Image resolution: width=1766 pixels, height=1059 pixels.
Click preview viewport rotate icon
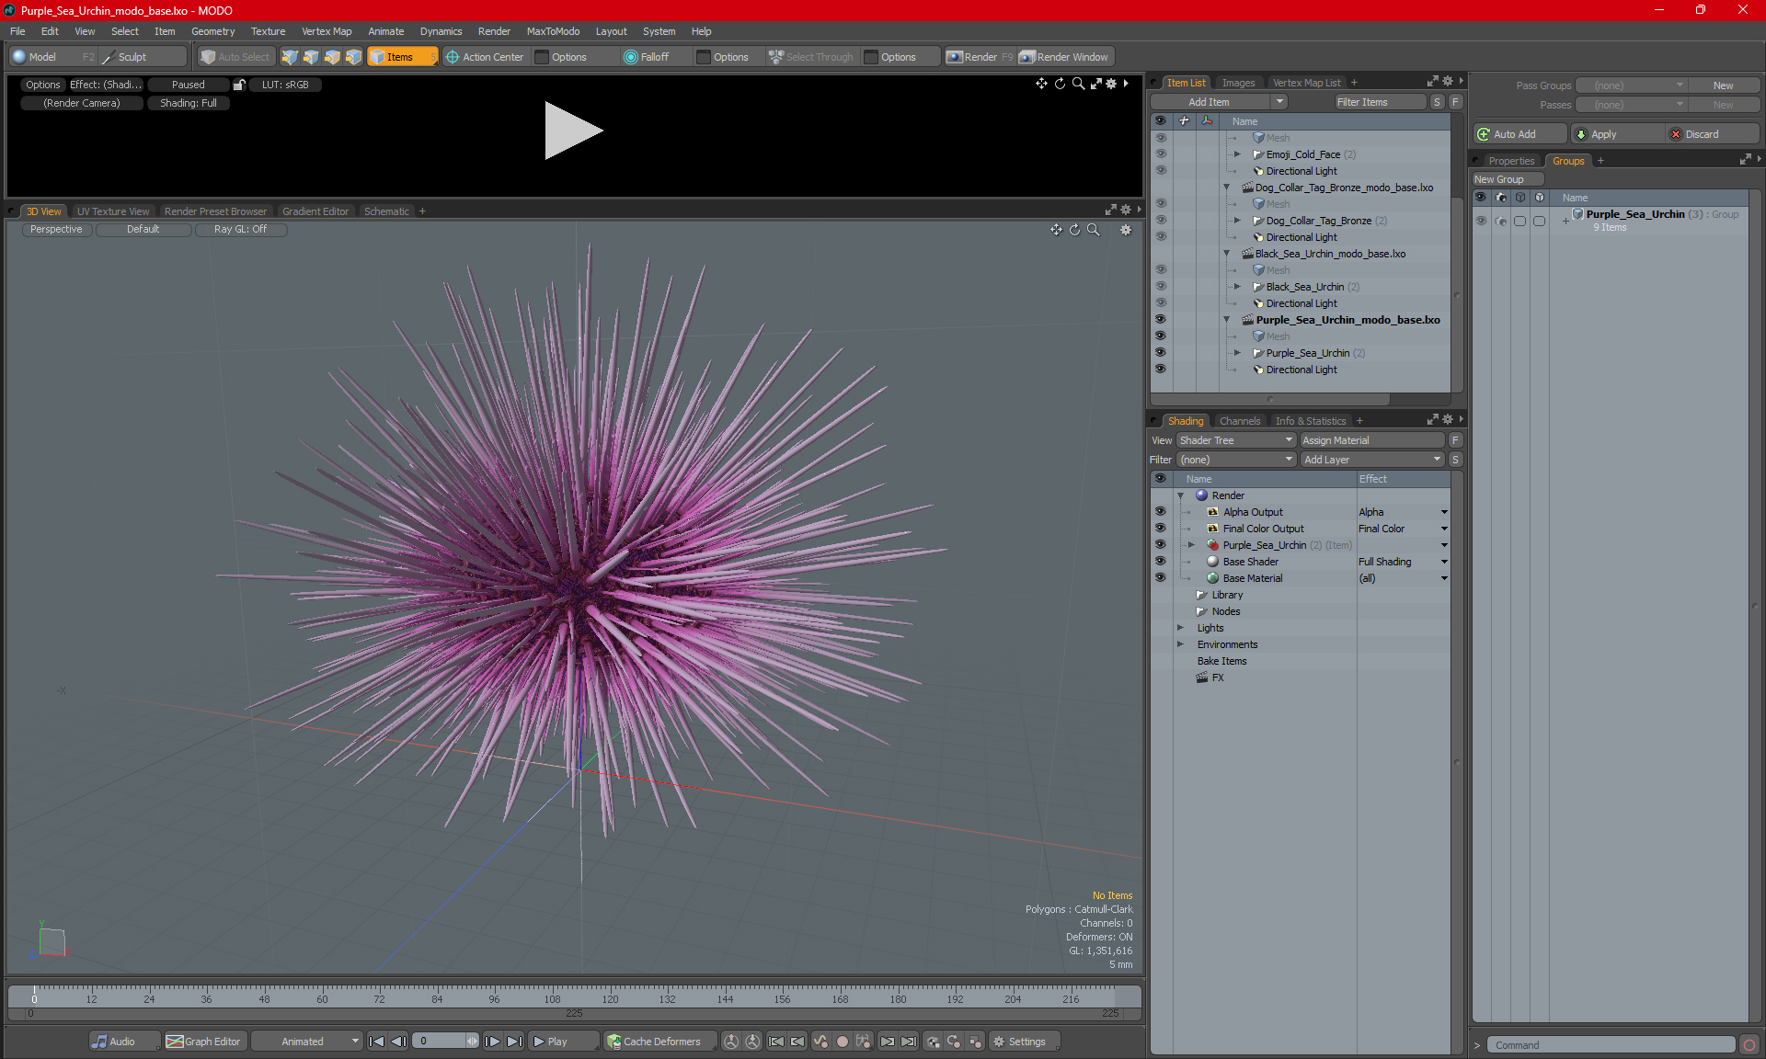click(1060, 84)
